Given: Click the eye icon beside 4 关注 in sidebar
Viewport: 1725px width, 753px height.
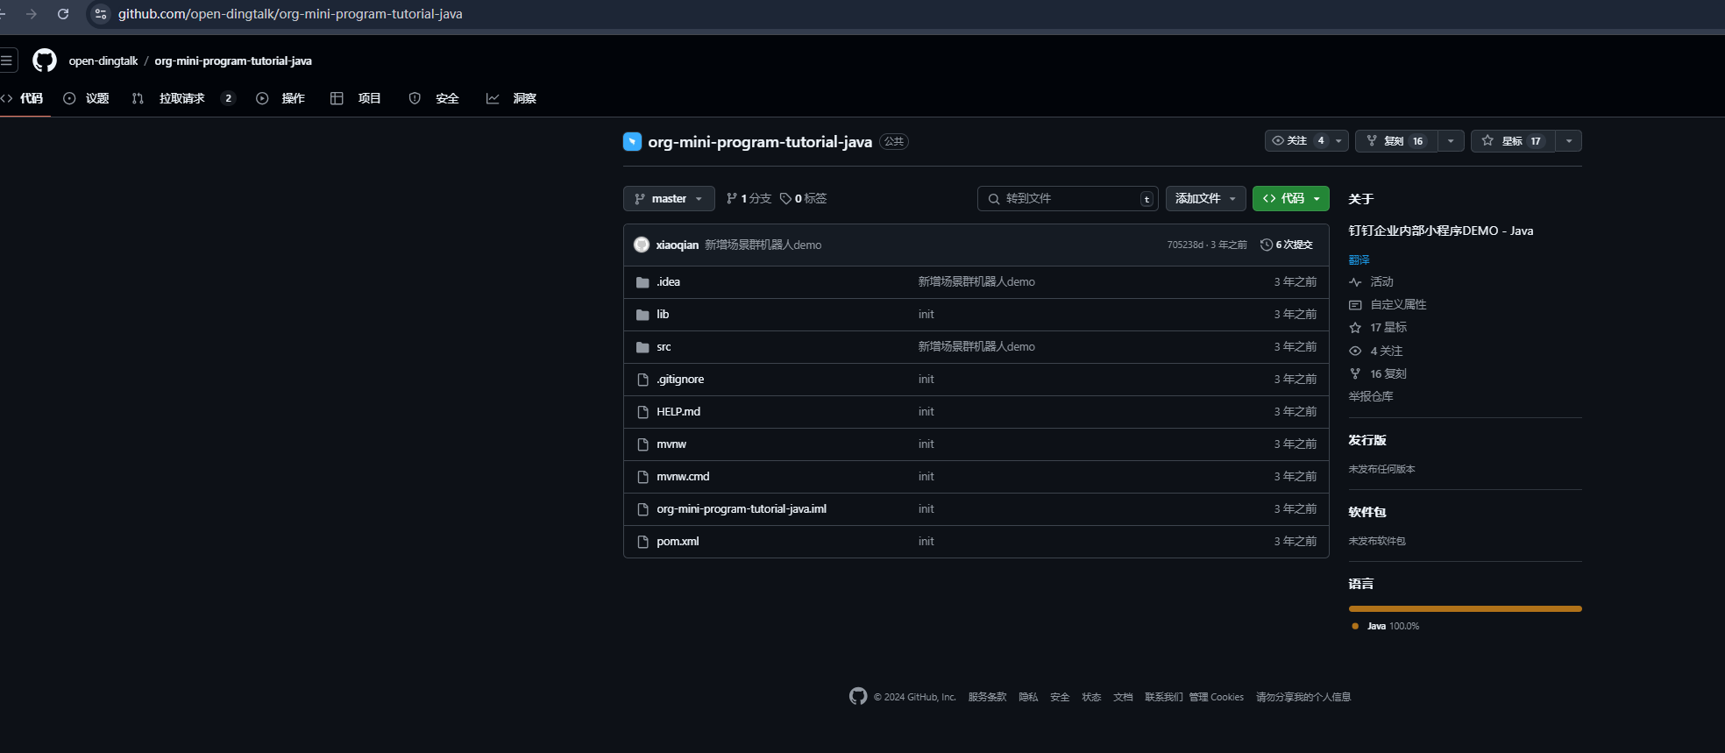Looking at the screenshot, I should pyautogui.click(x=1355, y=351).
